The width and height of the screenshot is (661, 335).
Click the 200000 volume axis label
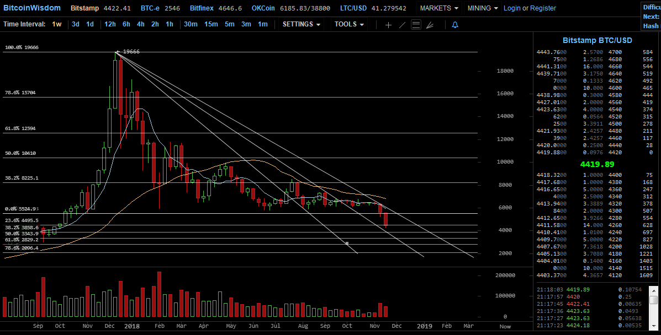tap(505, 275)
